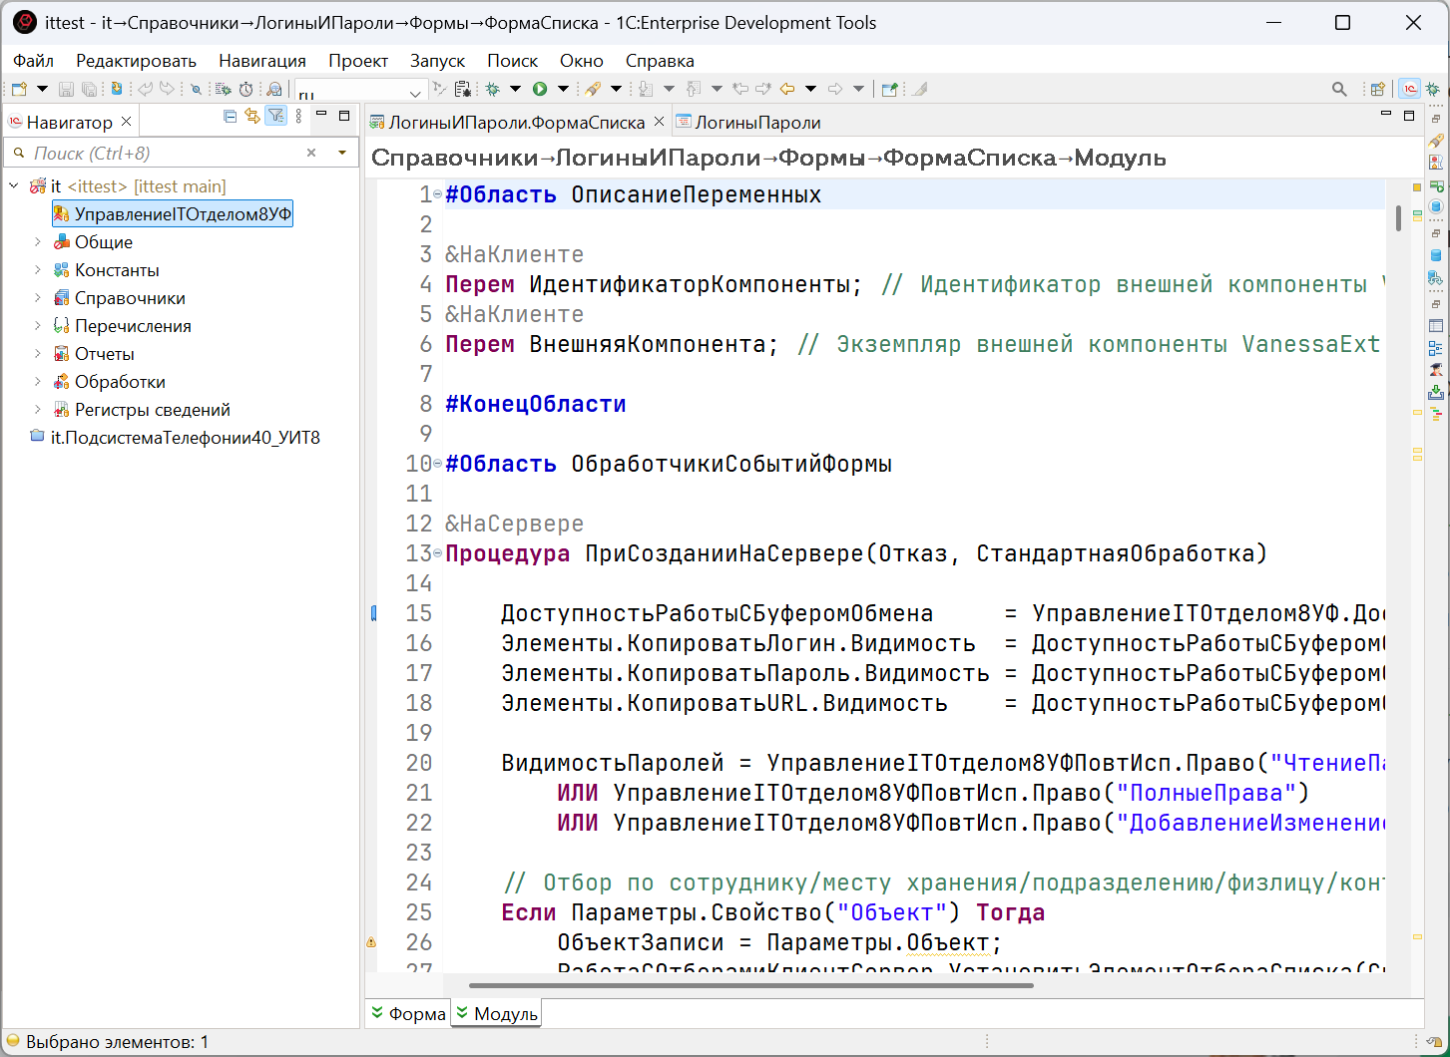
Task: Switch to the Форма bottom tab
Action: 416,1014
